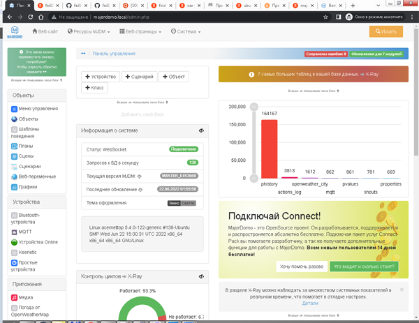Click refresh icon beside Последнее обновление
The height and width of the screenshot is (323, 419).
[140, 190]
